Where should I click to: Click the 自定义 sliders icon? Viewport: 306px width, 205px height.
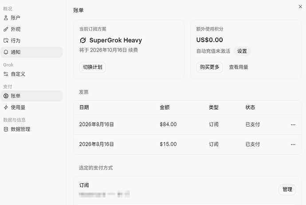tap(6, 74)
